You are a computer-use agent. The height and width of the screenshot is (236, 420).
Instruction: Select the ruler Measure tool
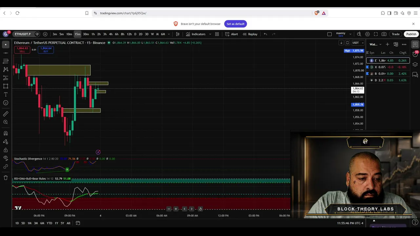coord(6,114)
